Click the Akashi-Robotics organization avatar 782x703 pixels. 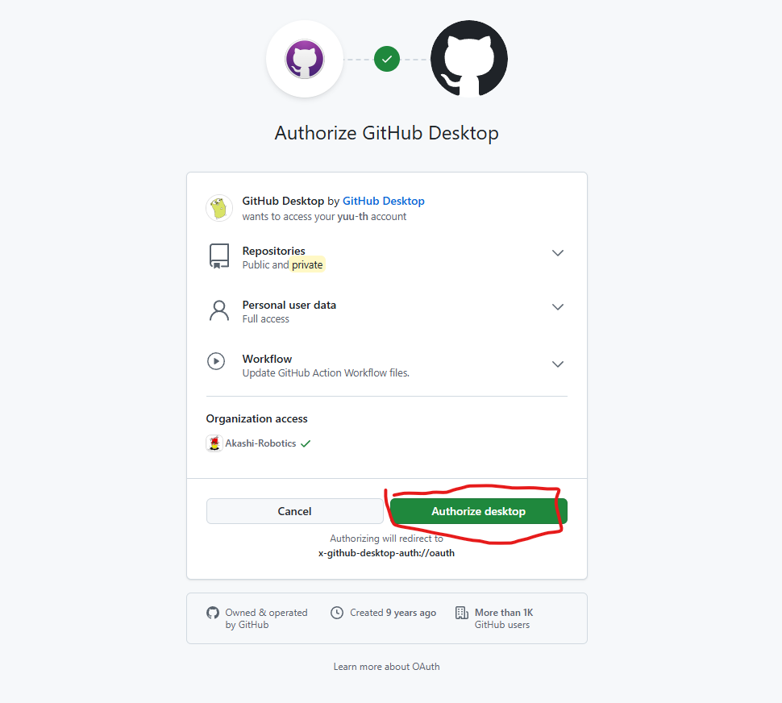[x=214, y=443]
